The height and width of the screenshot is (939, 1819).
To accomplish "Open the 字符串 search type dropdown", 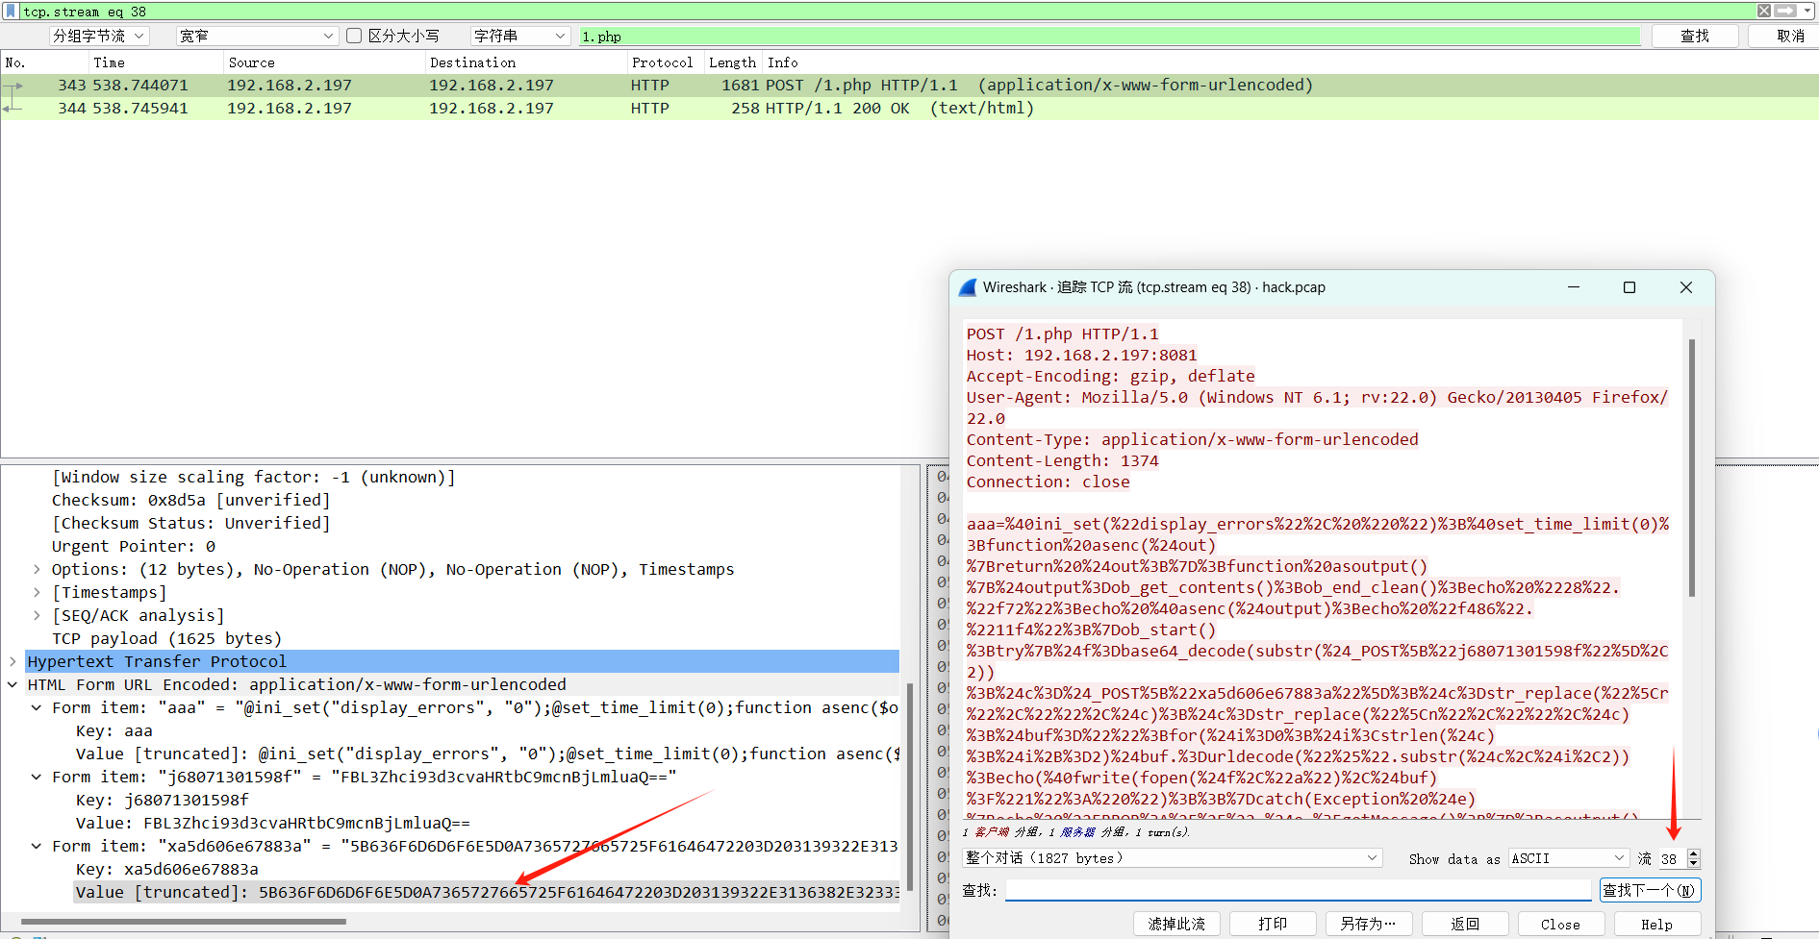I will pyautogui.click(x=520, y=36).
